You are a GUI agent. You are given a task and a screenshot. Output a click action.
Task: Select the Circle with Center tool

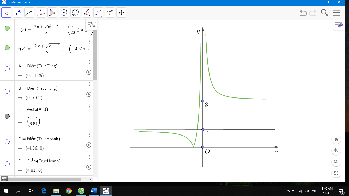click(64, 13)
